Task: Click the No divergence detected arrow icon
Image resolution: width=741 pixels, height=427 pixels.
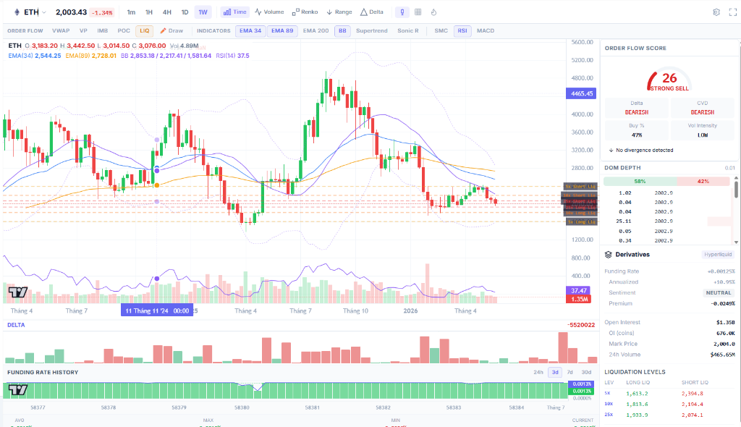Action: tap(611, 151)
